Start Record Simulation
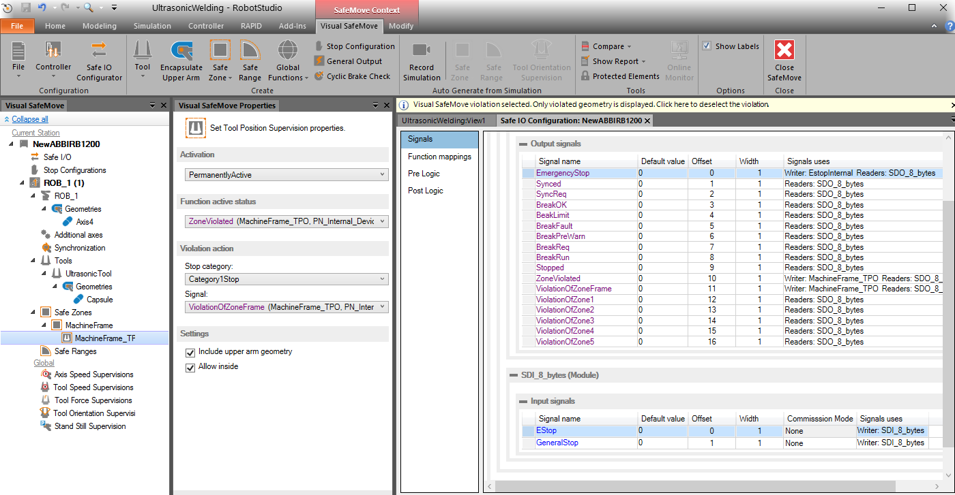This screenshot has width=955, height=495. coord(422,61)
